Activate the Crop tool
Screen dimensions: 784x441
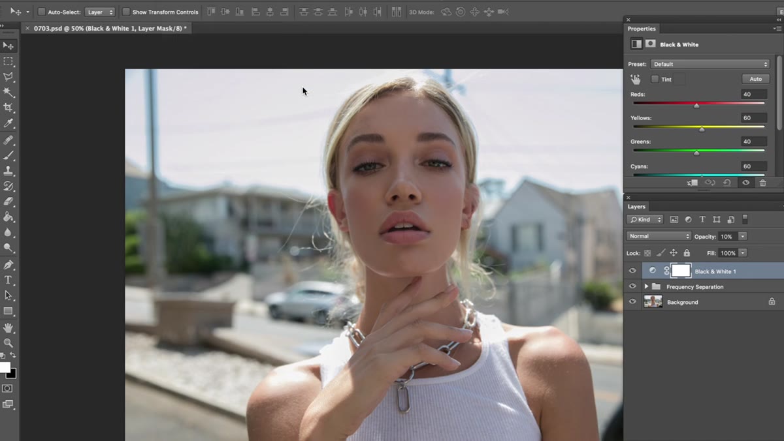point(8,108)
